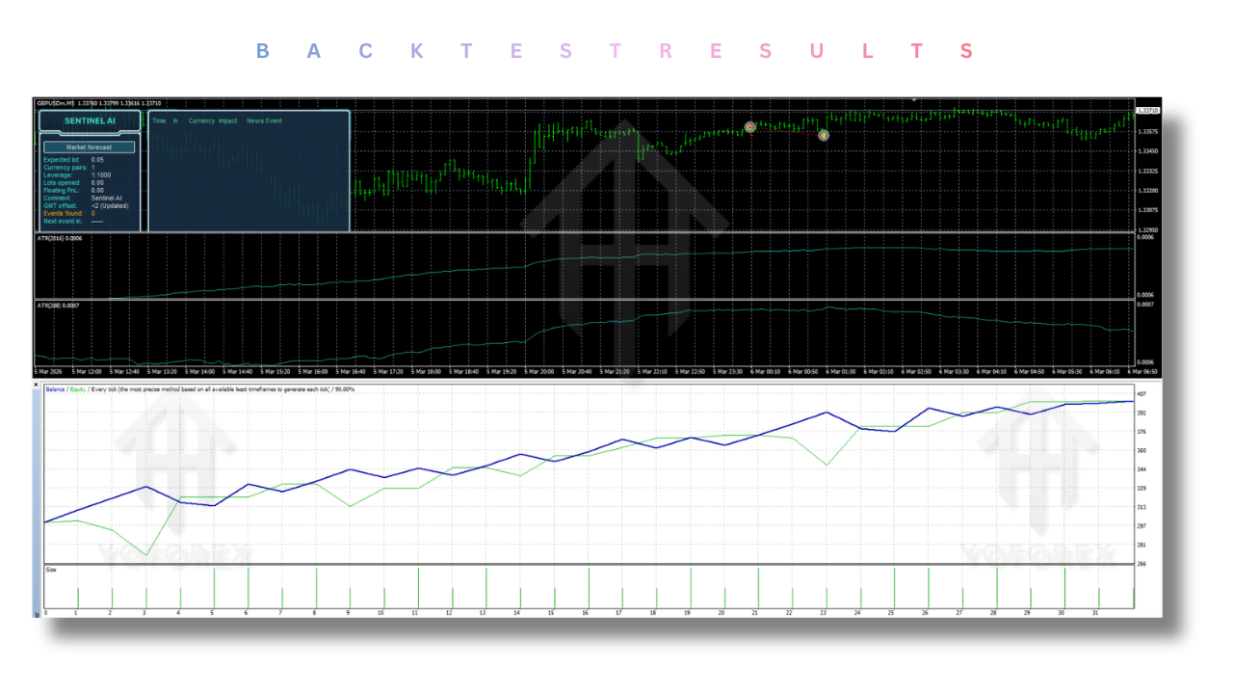Click the Impact column header
Viewport: 1233px width, 694px height.
(227, 121)
